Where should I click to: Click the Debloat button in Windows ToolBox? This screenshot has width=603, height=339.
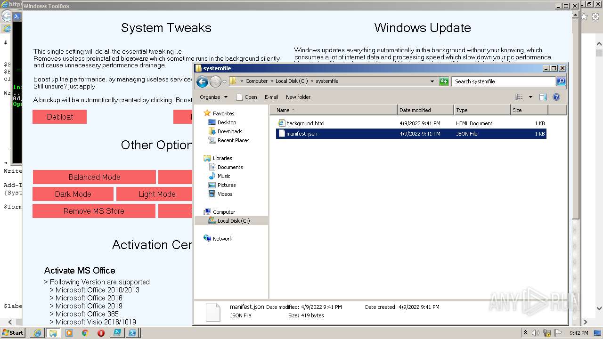(x=60, y=117)
